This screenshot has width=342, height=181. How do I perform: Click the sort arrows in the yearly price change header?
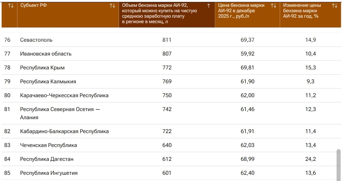pos(335,6)
